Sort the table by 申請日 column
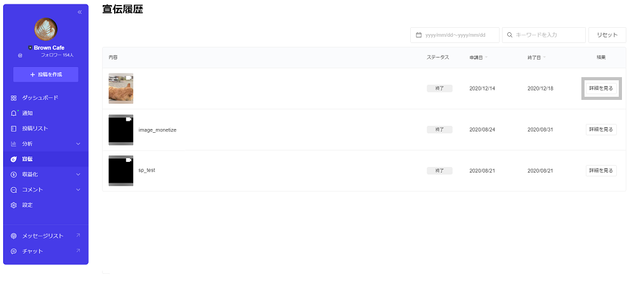The width and height of the screenshot is (634, 282). (x=478, y=58)
